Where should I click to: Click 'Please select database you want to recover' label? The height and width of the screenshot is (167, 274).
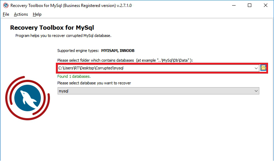pos(94,83)
